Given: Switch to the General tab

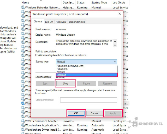Looking at the screenshot, I should [x=38, y=21].
